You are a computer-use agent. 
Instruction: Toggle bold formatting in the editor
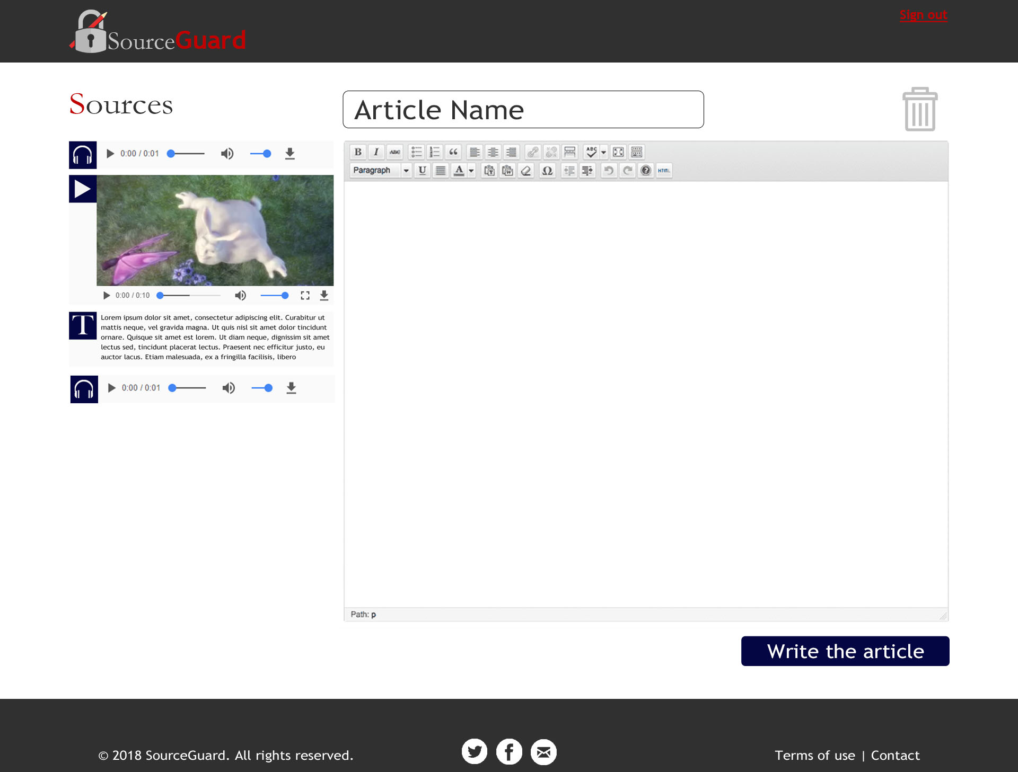click(358, 152)
